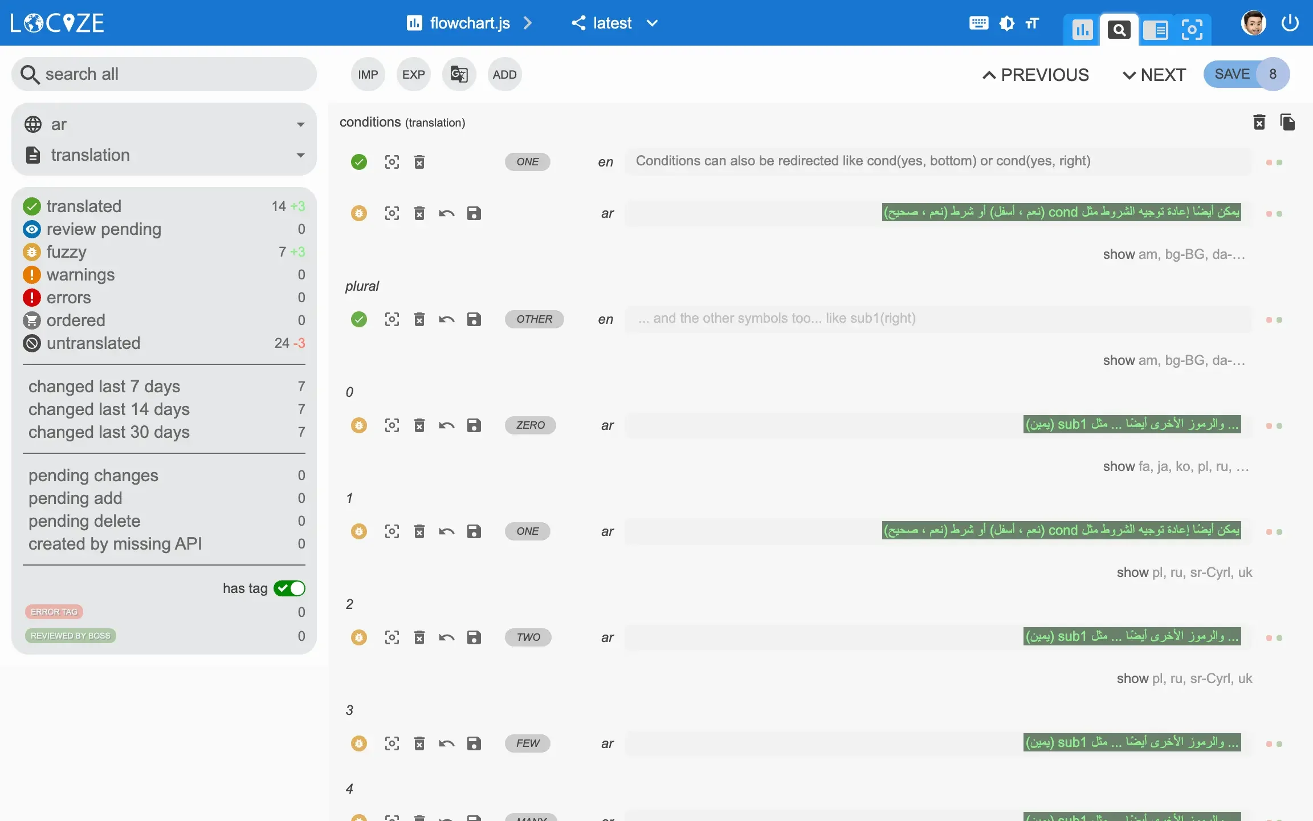The width and height of the screenshot is (1313, 821).
Task: Click the focus/in-context view icon in header
Action: [x=1192, y=30]
